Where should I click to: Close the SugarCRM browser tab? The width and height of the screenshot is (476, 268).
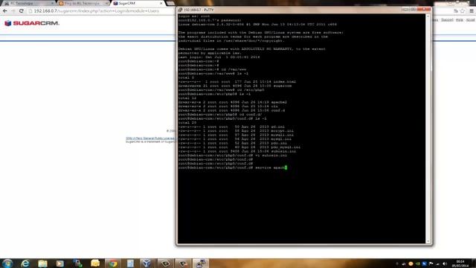tap(161, 3)
